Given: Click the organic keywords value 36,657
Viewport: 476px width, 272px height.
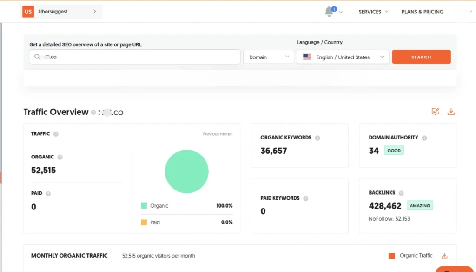Looking at the screenshot, I should click(273, 151).
